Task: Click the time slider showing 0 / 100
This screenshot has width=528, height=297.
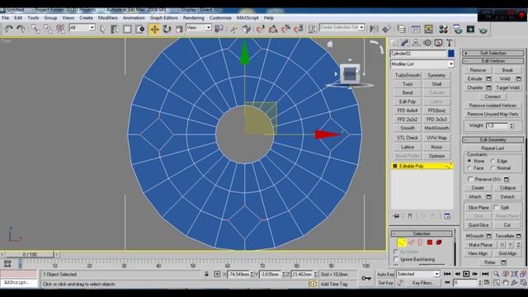Action: click(30, 254)
